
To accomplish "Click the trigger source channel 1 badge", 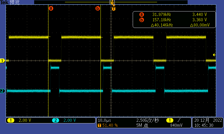I will point(170,120).
